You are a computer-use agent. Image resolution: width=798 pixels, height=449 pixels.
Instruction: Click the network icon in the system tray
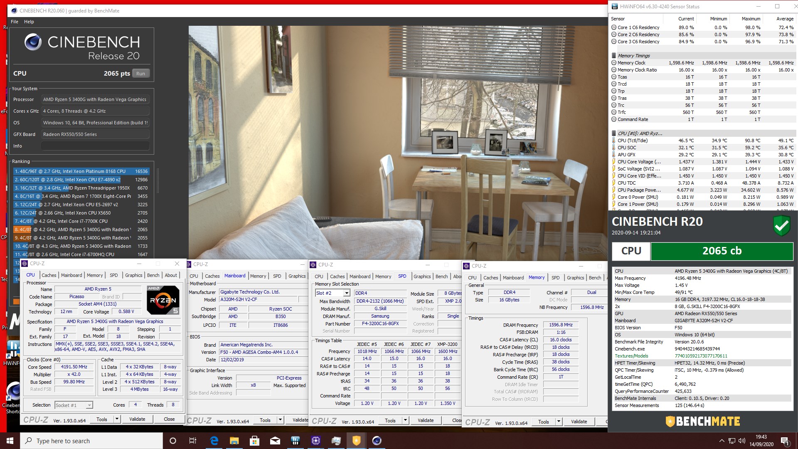tap(732, 441)
